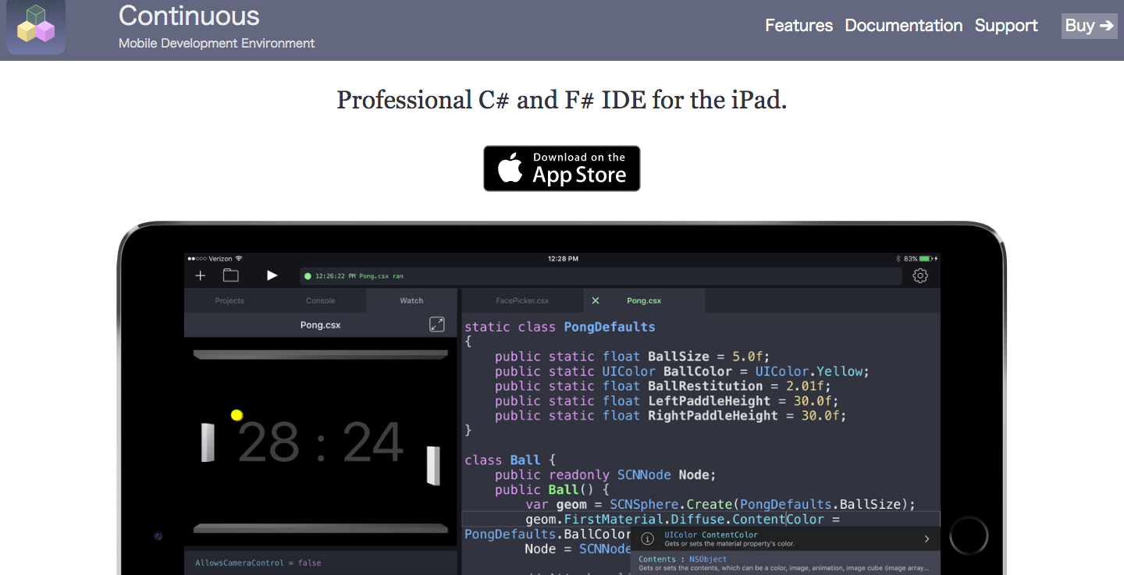
Task: Click the BallRestitution code line
Action: tap(663, 386)
